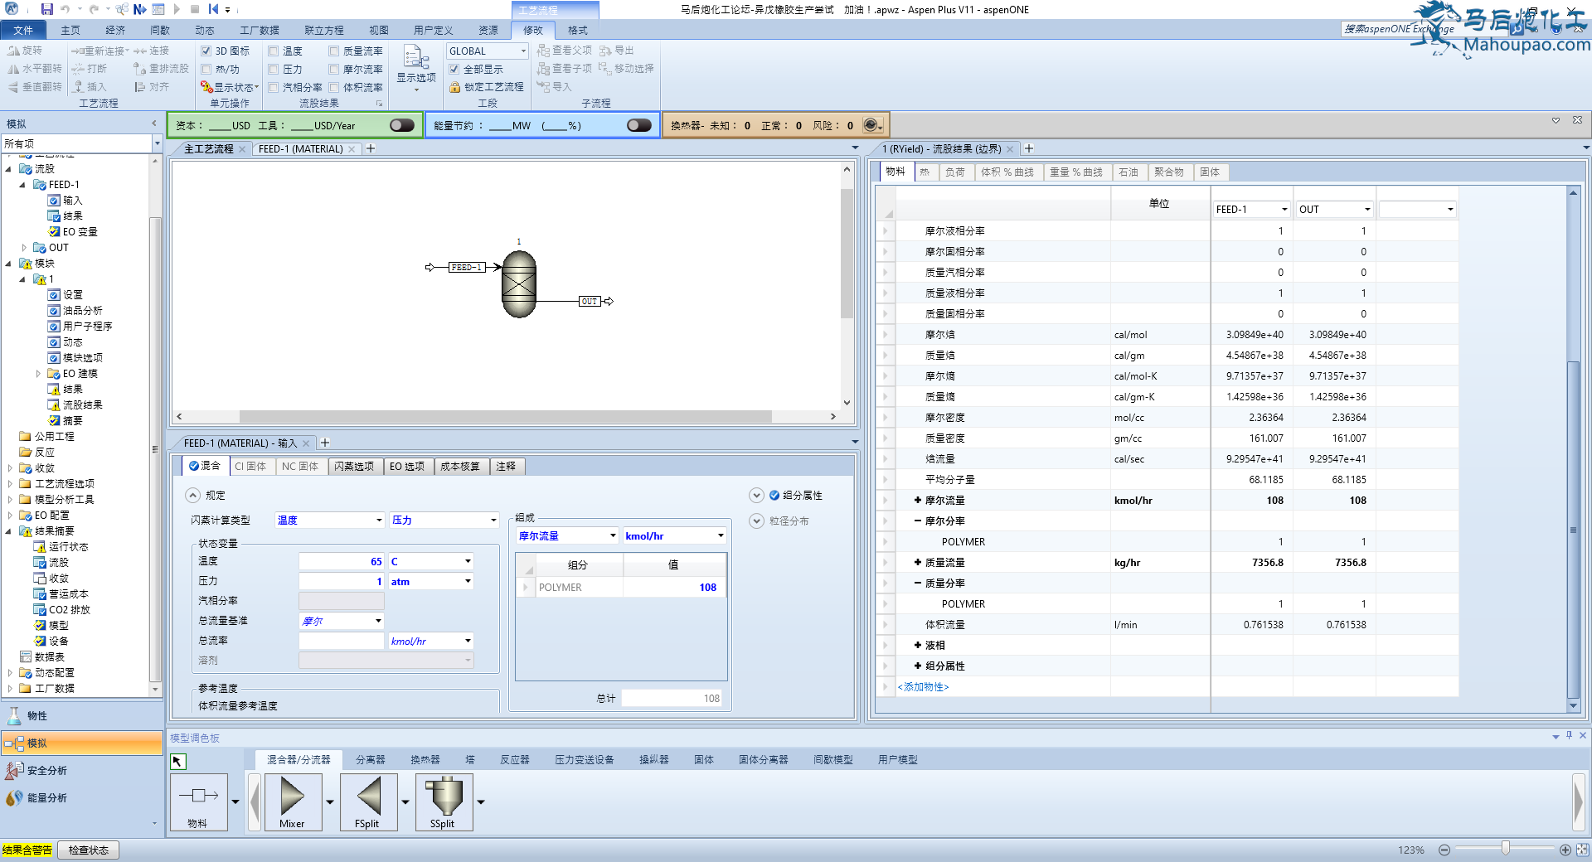
Task: Run the simulation with the play icon
Action: 177,9
